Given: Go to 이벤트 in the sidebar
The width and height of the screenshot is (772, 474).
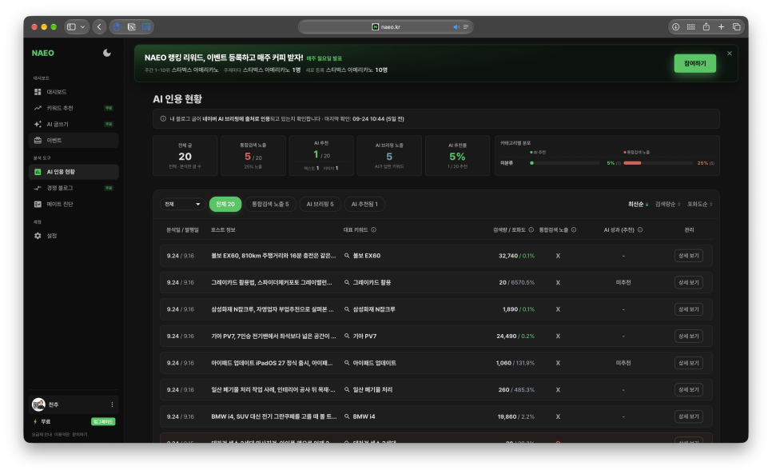Looking at the screenshot, I should point(74,140).
